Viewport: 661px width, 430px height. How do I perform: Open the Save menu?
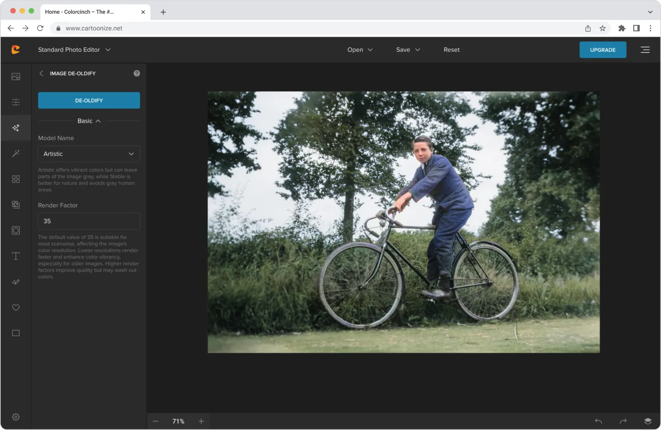click(x=408, y=50)
